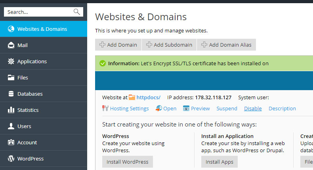Select Websites & Domains in sidebar
Screen dimensions: 313x170
tap(44, 29)
